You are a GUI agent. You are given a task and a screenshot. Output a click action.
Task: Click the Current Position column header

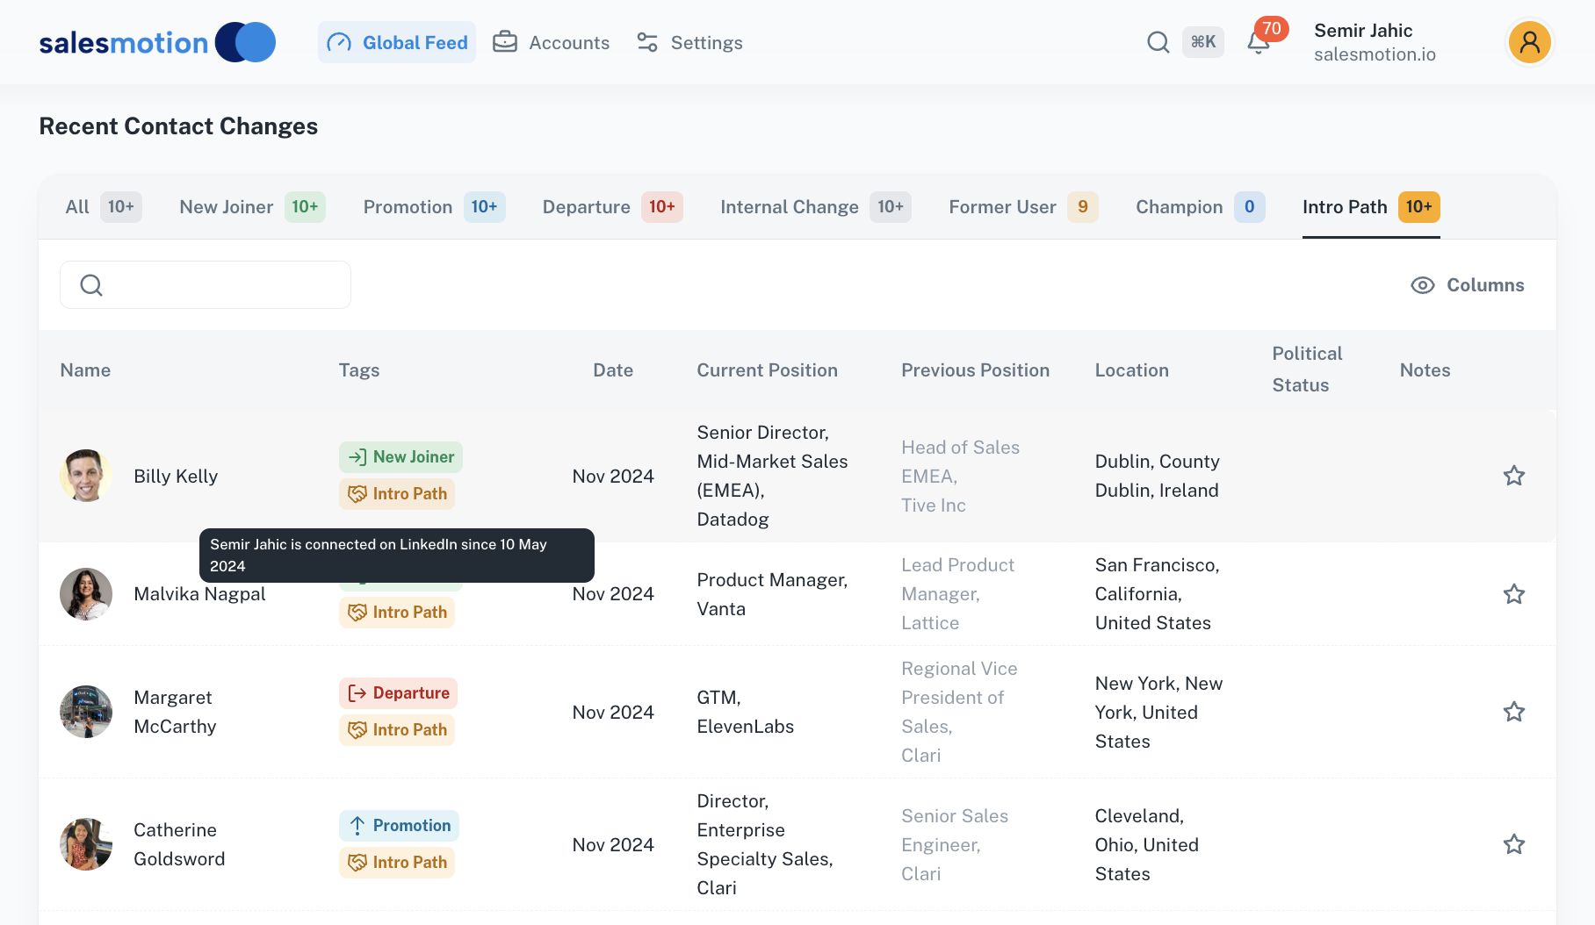(767, 370)
